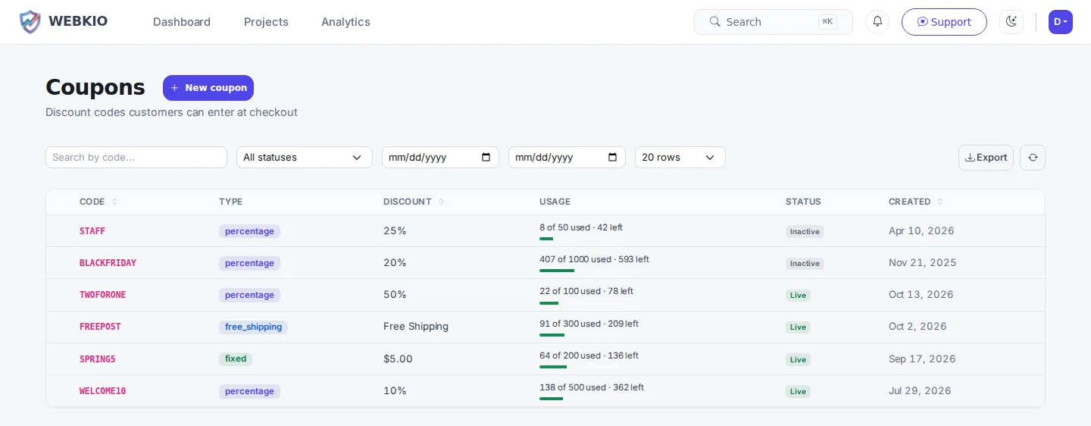
Task: Click the Free Shipping discount cell
Action: point(416,327)
